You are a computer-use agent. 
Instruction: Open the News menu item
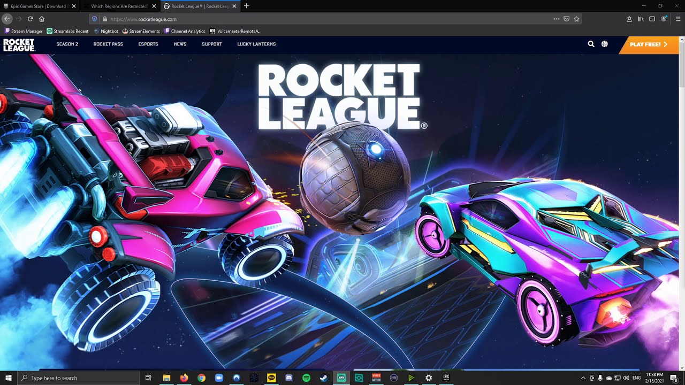(180, 44)
